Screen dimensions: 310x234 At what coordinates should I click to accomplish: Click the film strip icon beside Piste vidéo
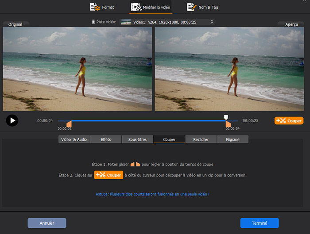click(x=93, y=22)
